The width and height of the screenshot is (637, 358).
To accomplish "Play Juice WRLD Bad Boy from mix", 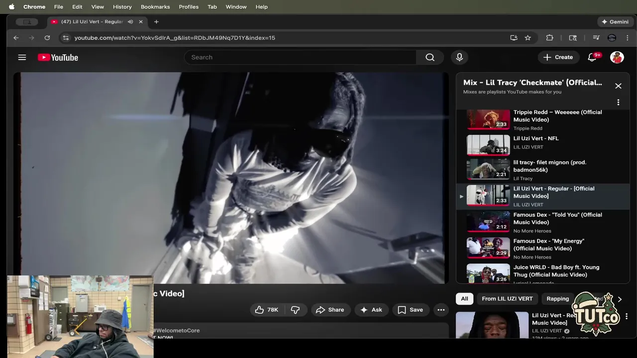I will [x=542, y=273].
